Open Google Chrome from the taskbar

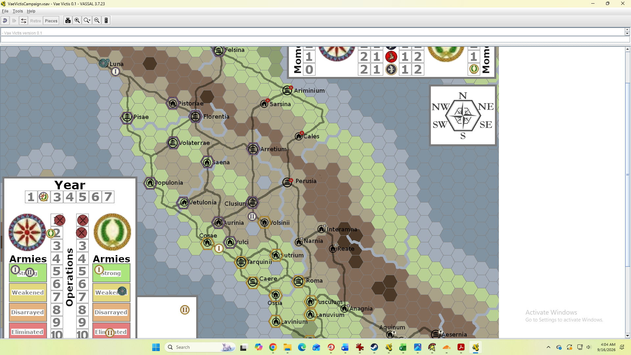(x=273, y=347)
